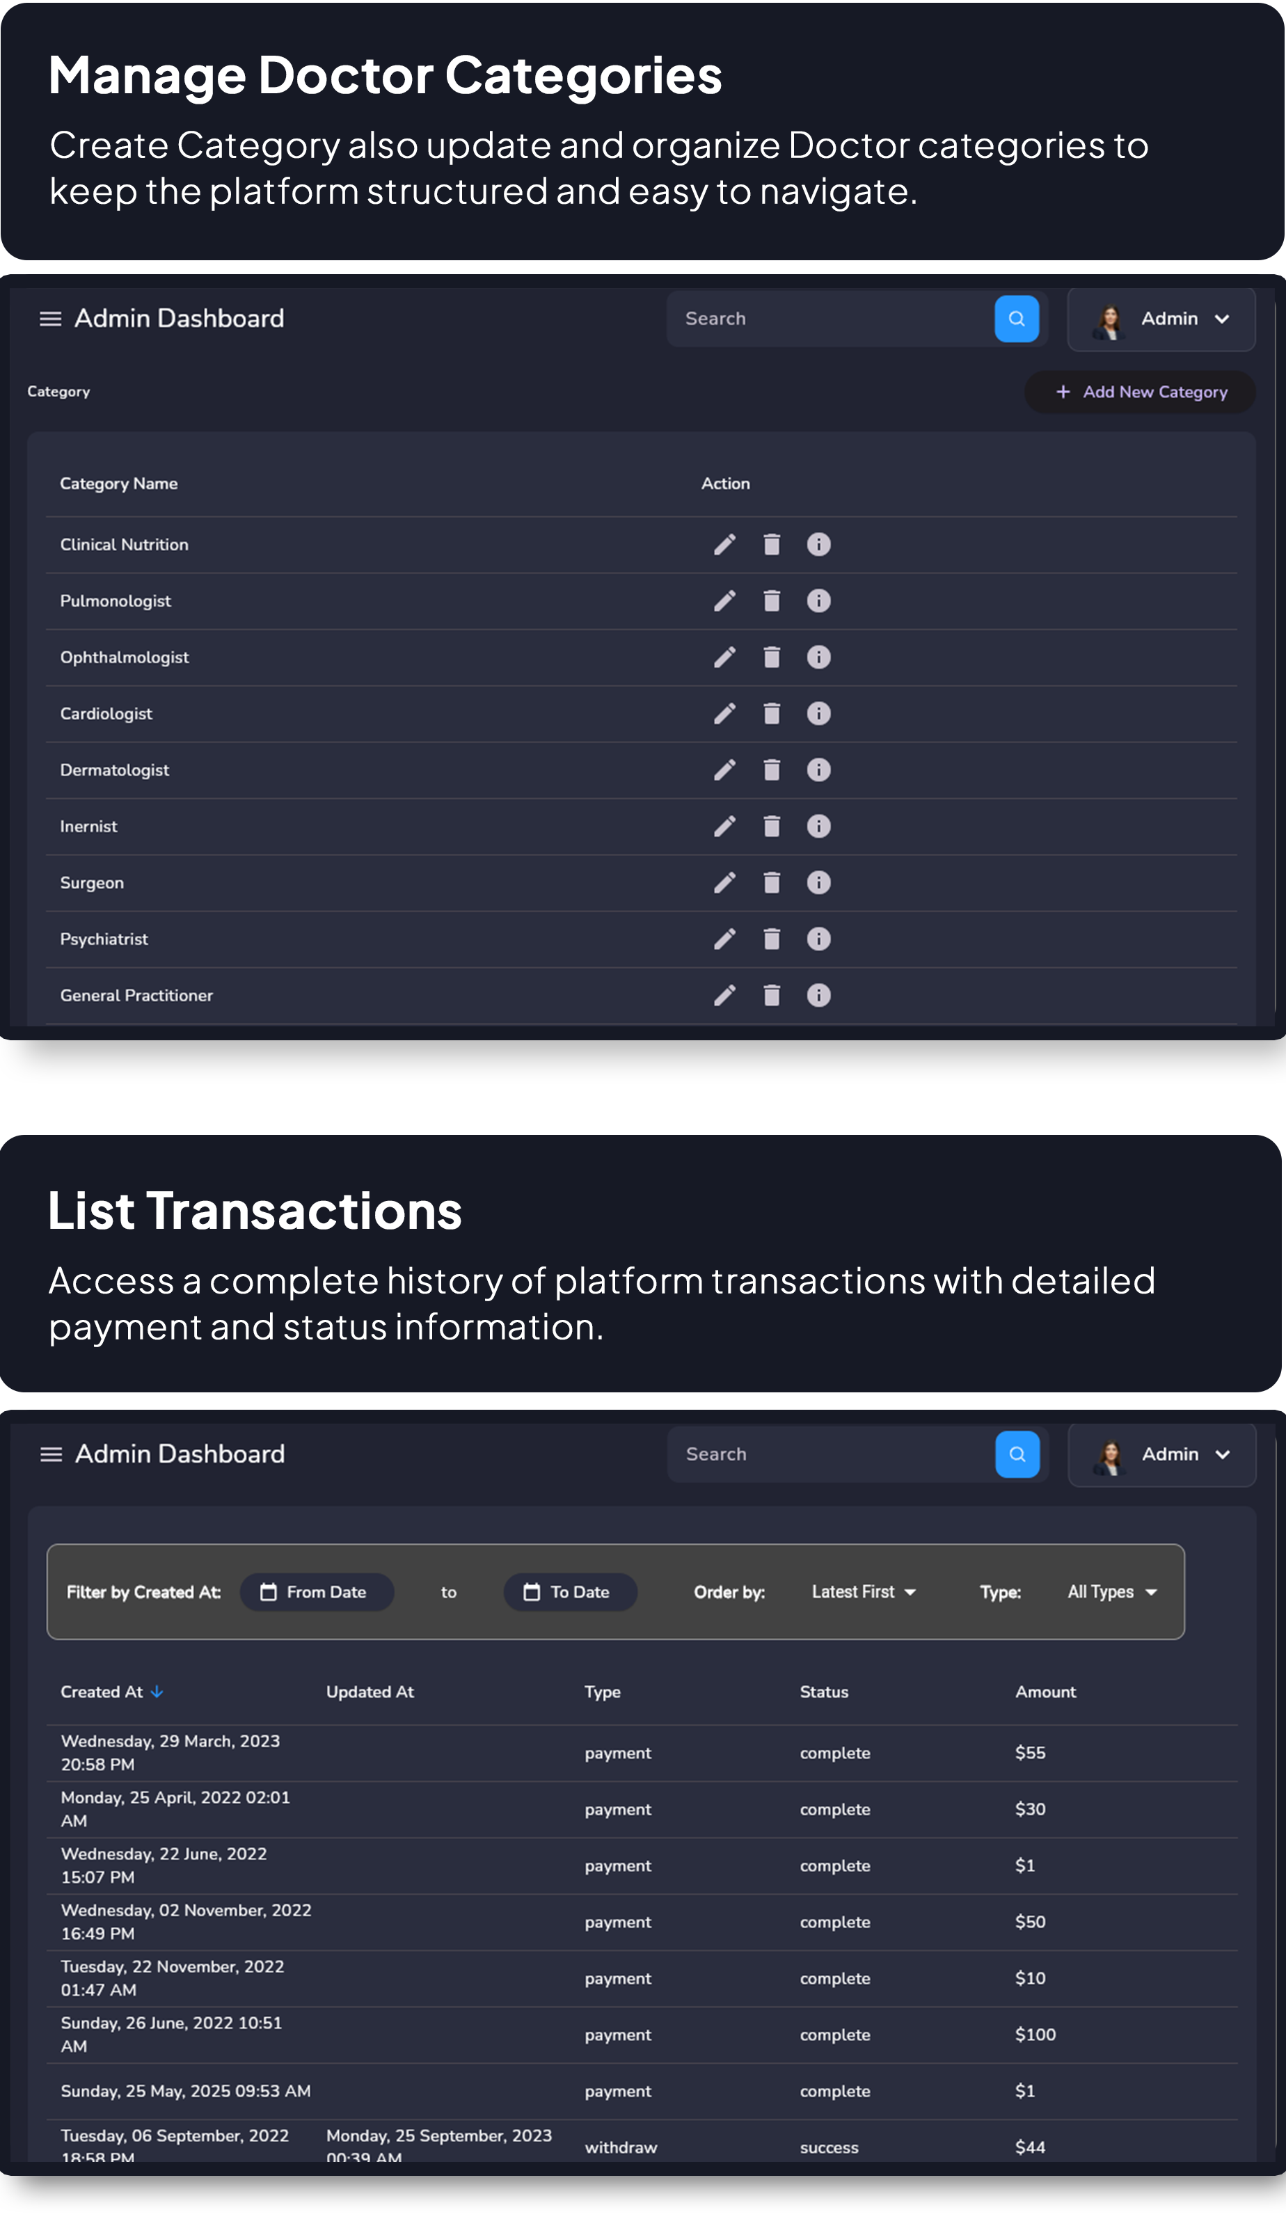Open the Latest First order dropdown
Screen dimensions: 1286x2235
863,1591
